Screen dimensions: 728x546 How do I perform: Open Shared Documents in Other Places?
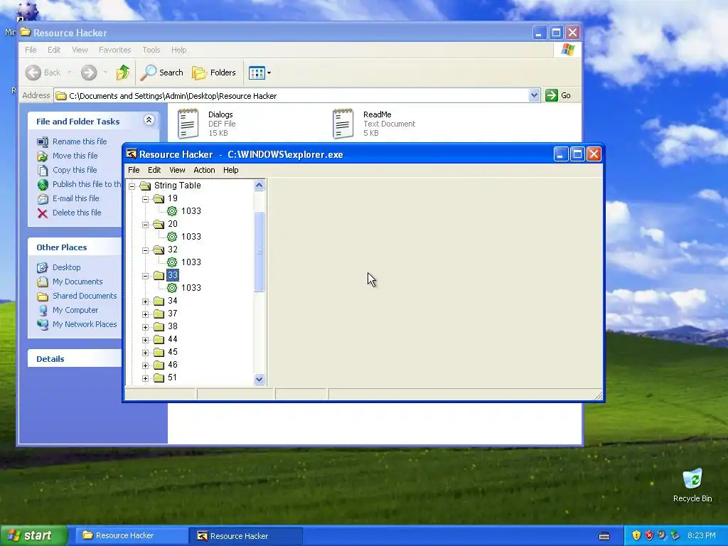pos(85,296)
